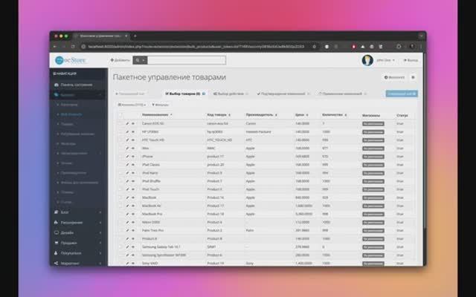
Task: Toggle the select-all checkbox in table header
Action: click(x=120, y=115)
